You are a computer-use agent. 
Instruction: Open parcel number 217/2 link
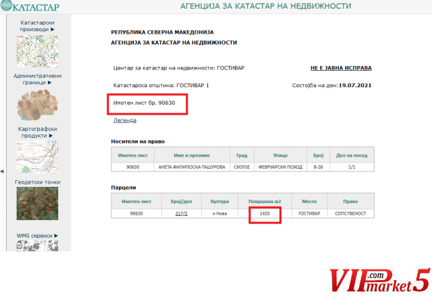[180, 213]
